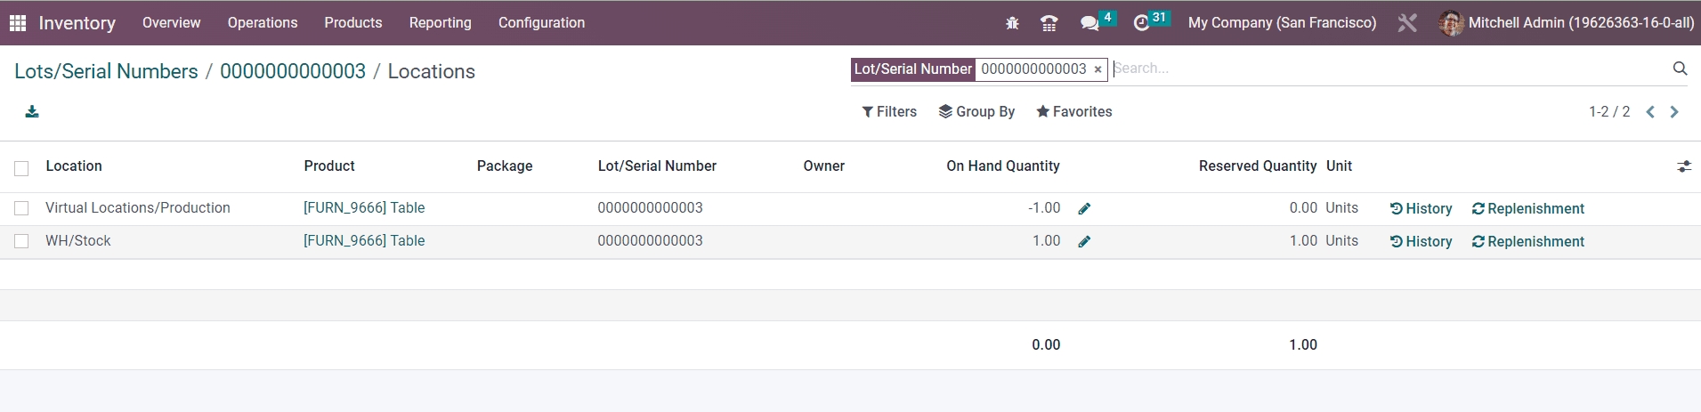Sort by Lot/Serial Number column header
This screenshot has height=412, width=1701.
(x=657, y=166)
